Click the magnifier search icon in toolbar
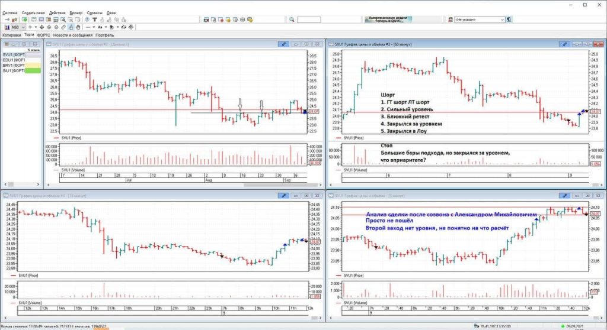Viewport: 607px width, 330px height. [x=292, y=20]
